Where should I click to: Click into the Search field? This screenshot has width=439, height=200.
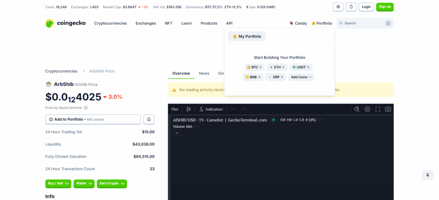tap(362, 24)
